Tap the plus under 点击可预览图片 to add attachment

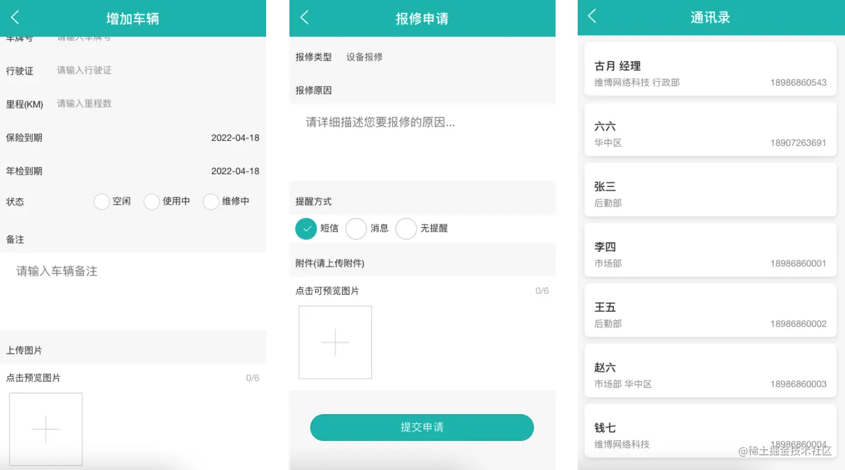click(335, 342)
